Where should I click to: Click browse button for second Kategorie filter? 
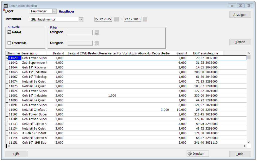97,43
